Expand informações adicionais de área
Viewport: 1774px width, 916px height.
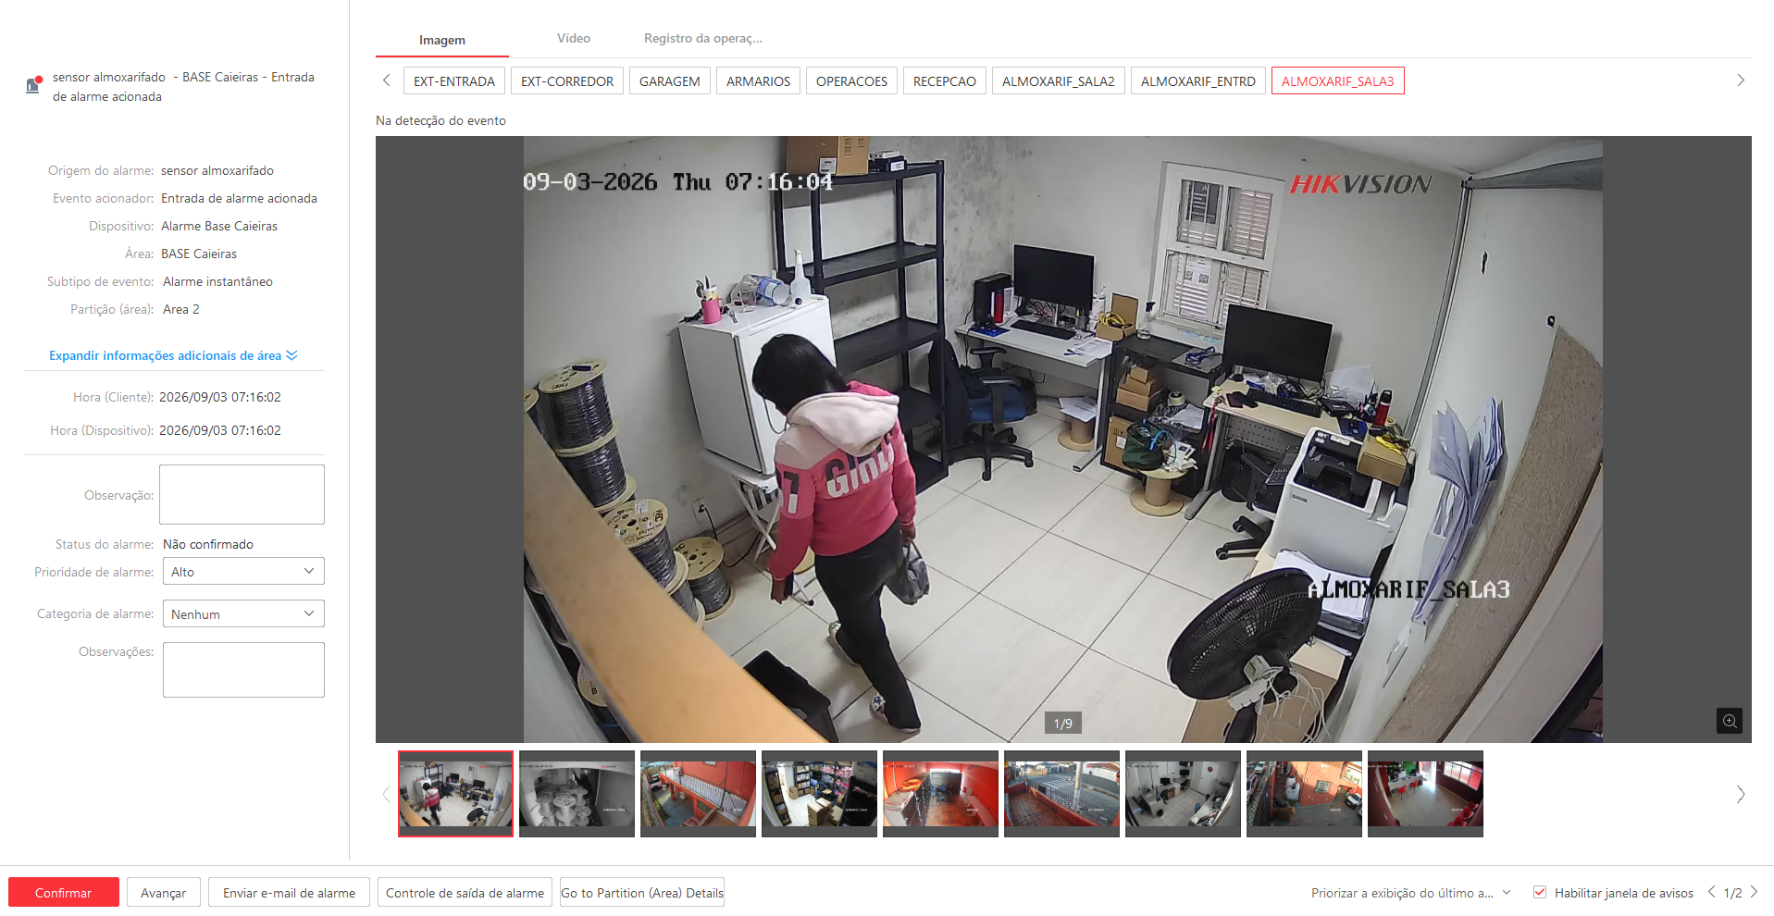pyautogui.click(x=173, y=355)
